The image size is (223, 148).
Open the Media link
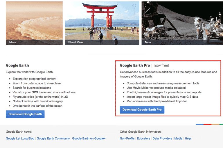click(x=178, y=138)
